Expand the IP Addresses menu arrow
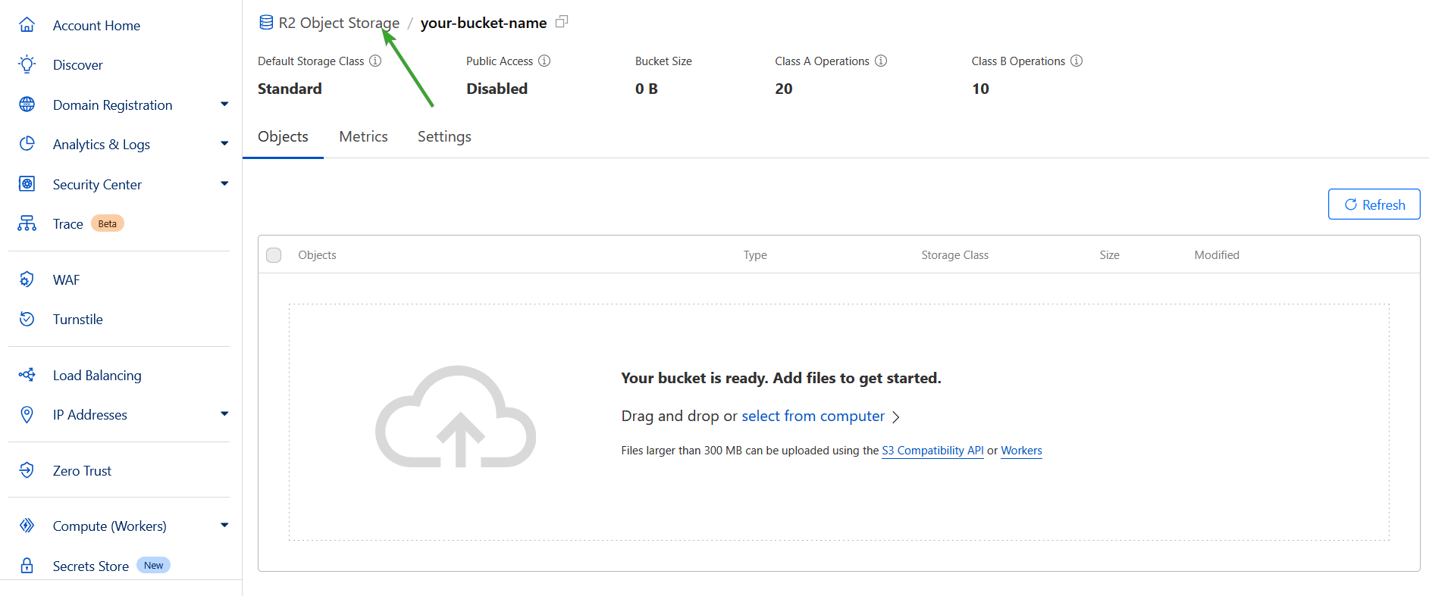 click(x=224, y=413)
